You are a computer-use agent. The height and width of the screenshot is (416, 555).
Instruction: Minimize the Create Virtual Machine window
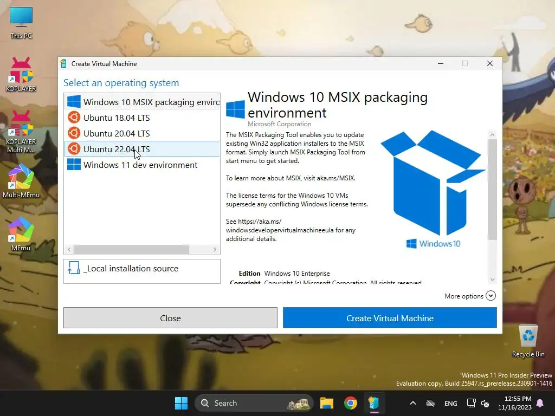[x=441, y=63]
